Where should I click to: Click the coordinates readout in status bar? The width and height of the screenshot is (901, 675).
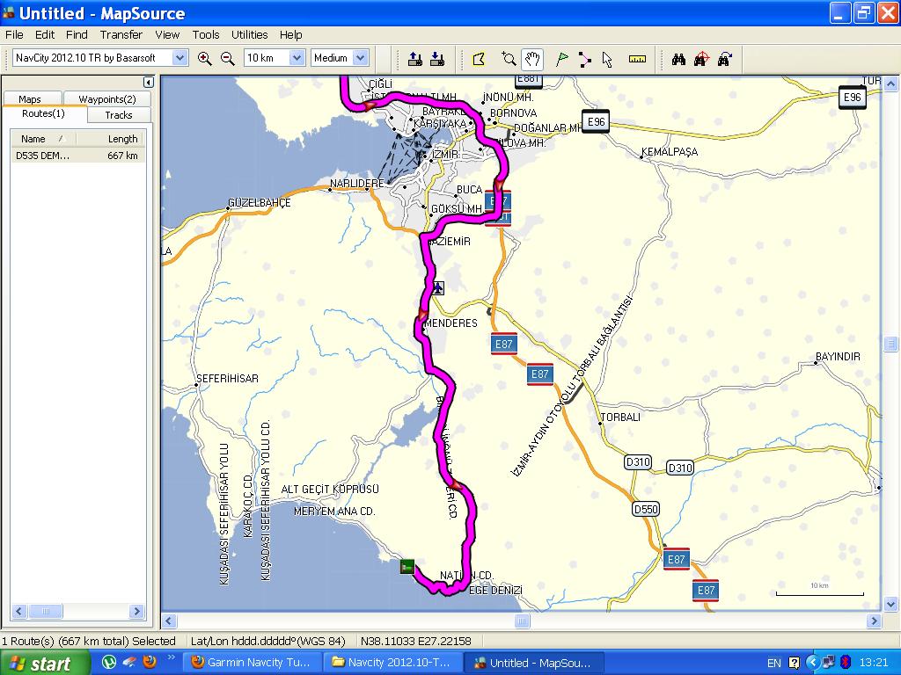(x=415, y=641)
